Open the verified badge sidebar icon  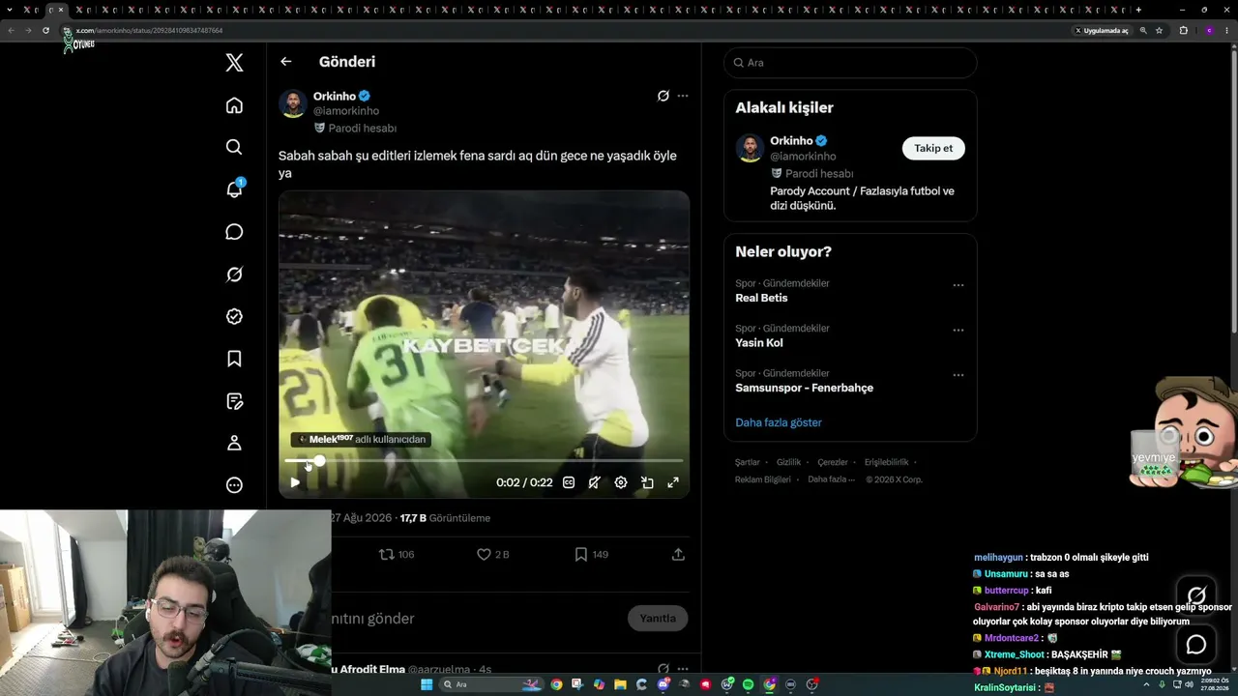pos(234,316)
